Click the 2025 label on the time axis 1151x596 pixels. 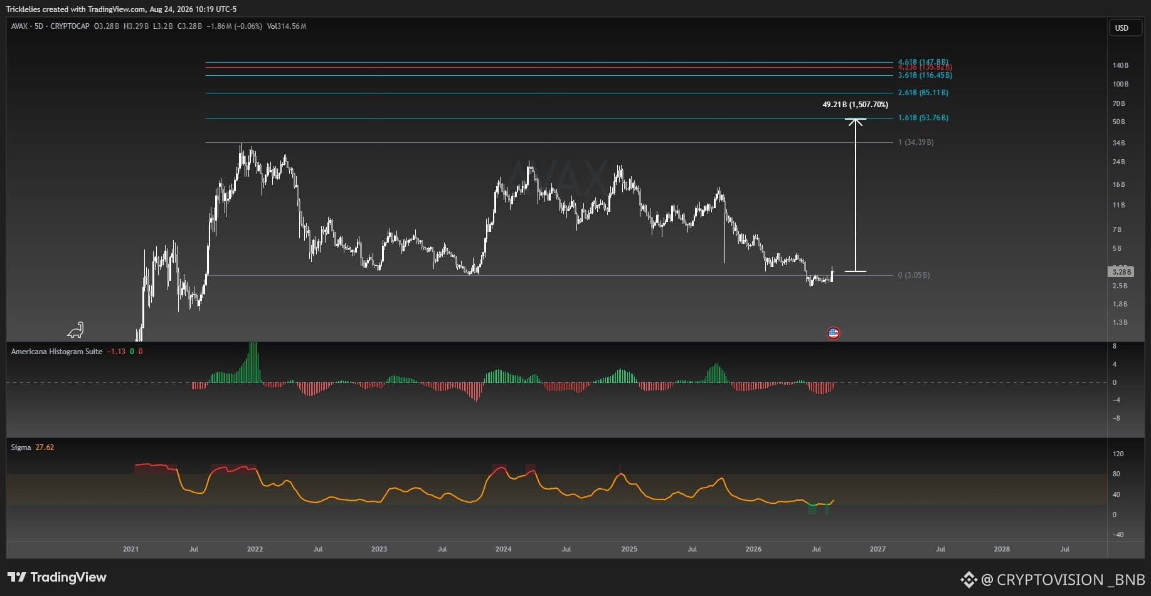(629, 550)
